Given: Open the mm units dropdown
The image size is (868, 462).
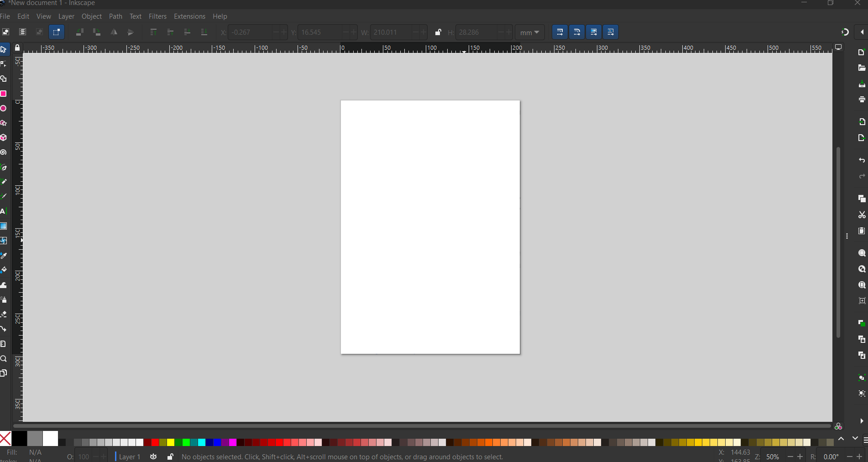Looking at the screenshot, I should pyautogui.click(x=530, y=32).
